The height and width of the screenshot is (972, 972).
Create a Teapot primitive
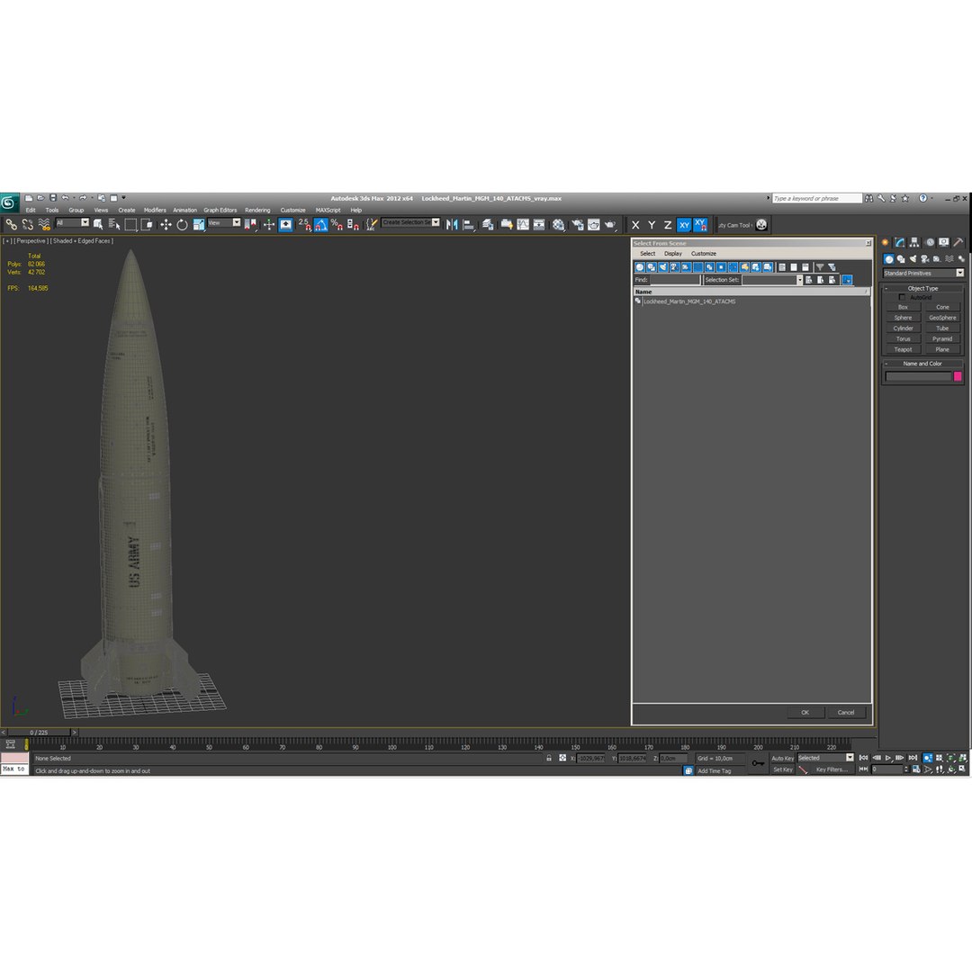(x=903, y=349)
